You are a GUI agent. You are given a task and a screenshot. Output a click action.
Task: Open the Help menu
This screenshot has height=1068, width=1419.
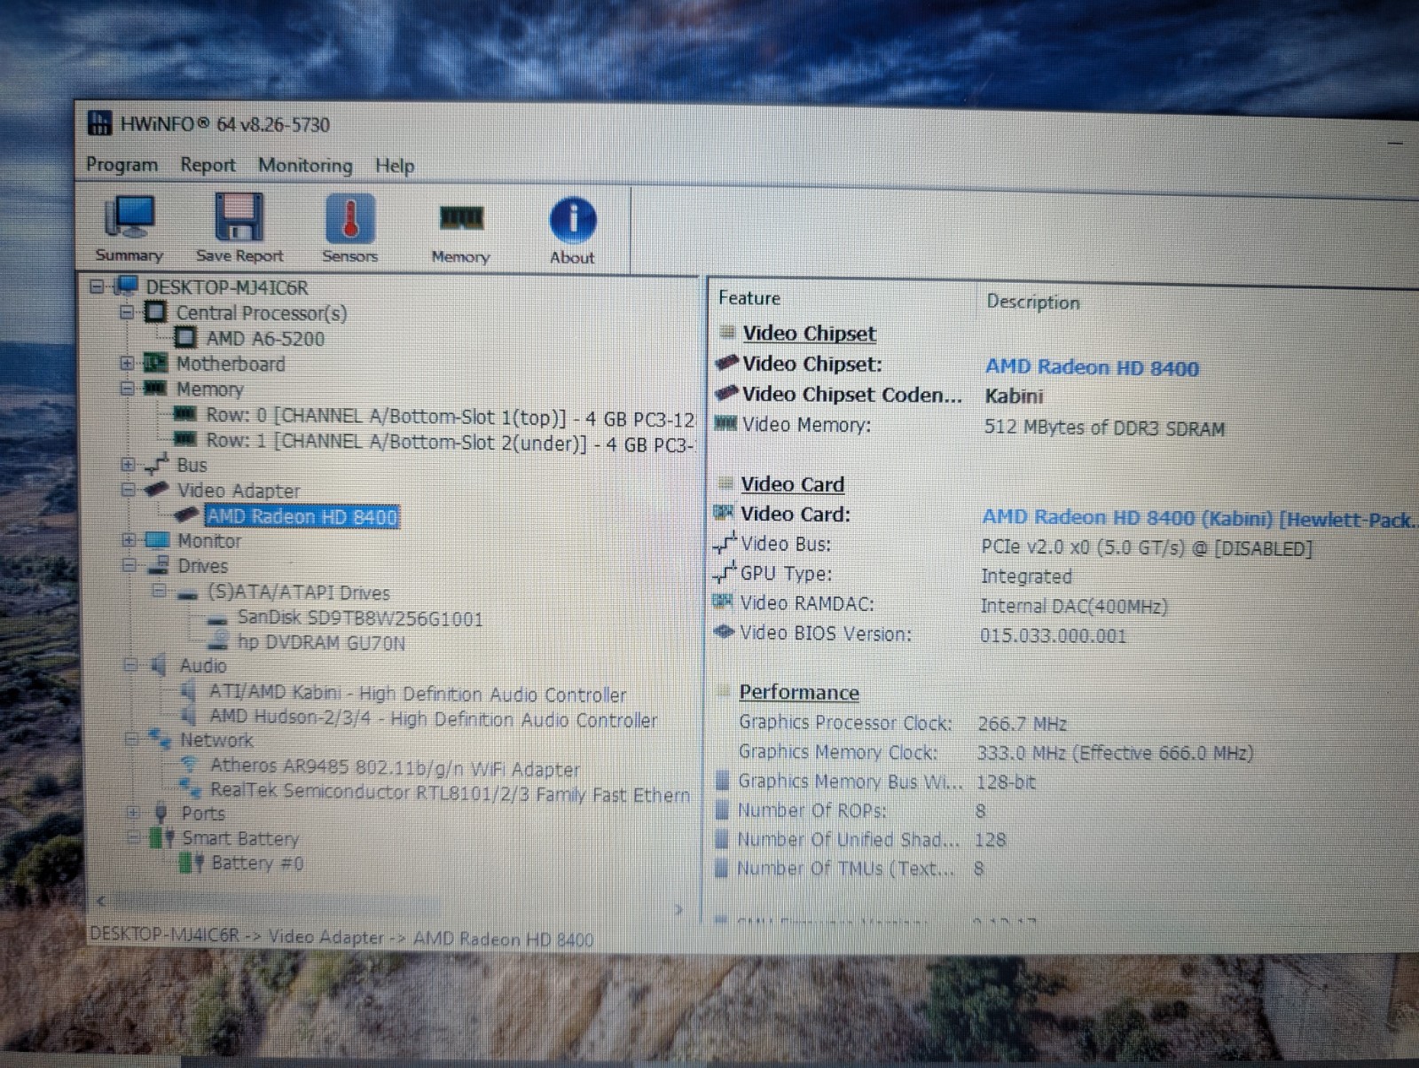click(394, 166)
